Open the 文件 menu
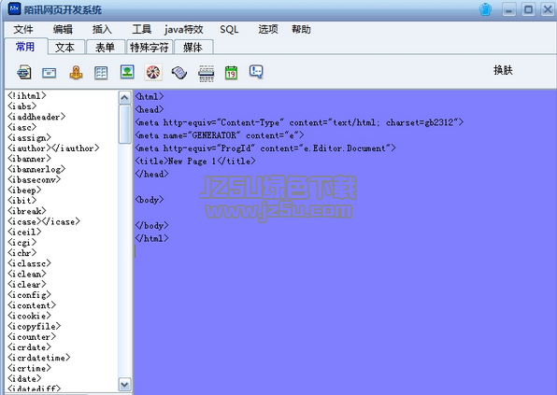The width and height of the screenshot is (557, 395). [23, 30]
